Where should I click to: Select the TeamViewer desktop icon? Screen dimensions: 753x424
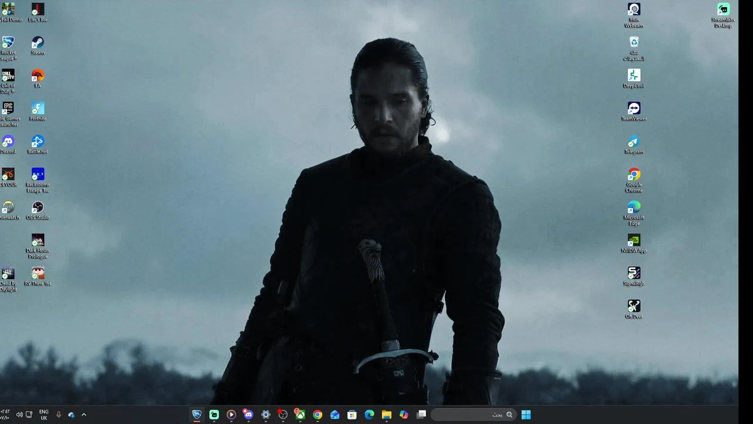click(634, 112)
